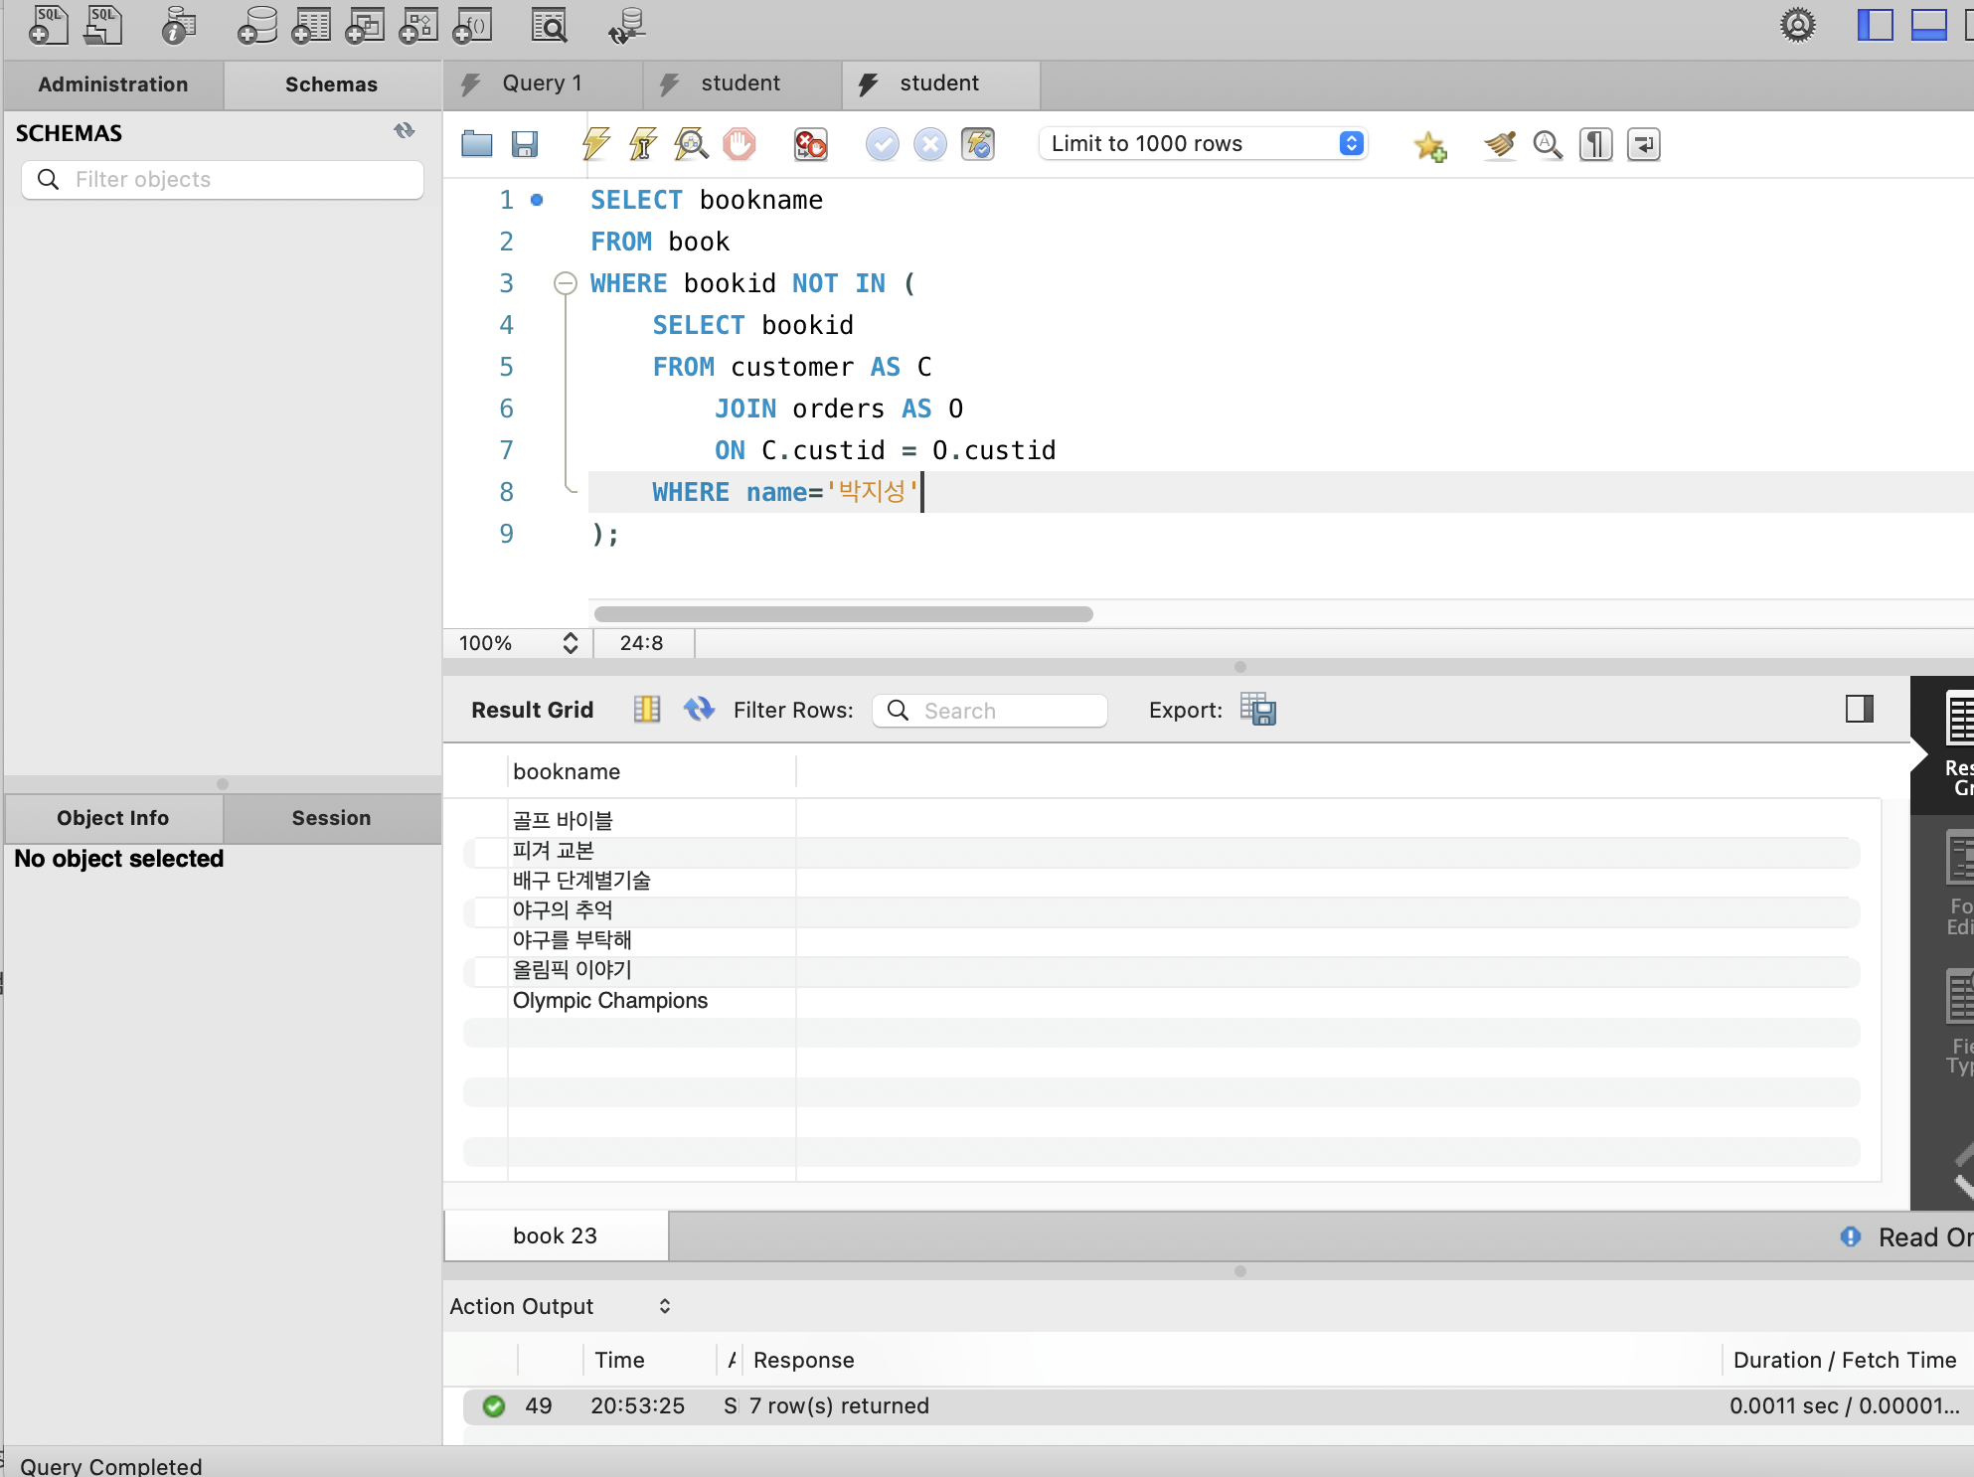The width and height of the screenshot is (1974, 1477).
Task: Export result grid to file
Action: [1257, 710]
